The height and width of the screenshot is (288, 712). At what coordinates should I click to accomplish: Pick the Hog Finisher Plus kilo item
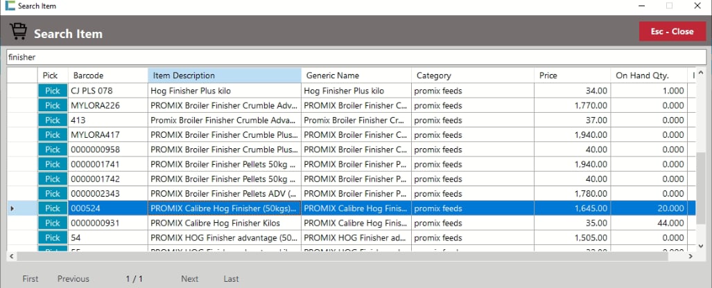(53, 91)
